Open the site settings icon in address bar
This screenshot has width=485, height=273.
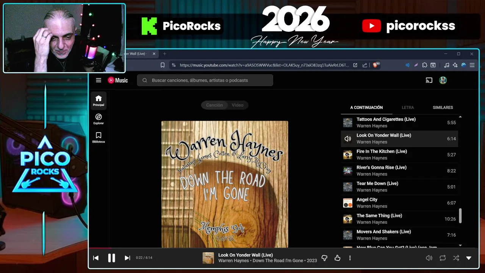point(174,65)
